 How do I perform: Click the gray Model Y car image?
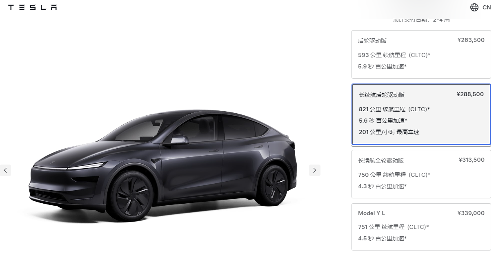coord(163,165)
